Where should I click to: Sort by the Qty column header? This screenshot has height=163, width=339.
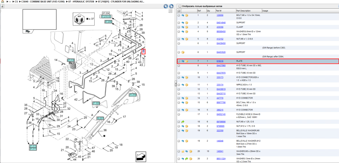pyautogui.click(x=208, y=11)
